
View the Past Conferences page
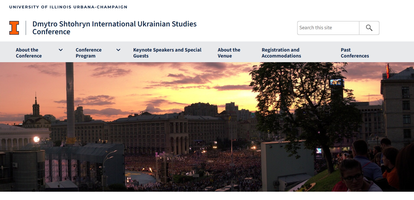(355, 53)
